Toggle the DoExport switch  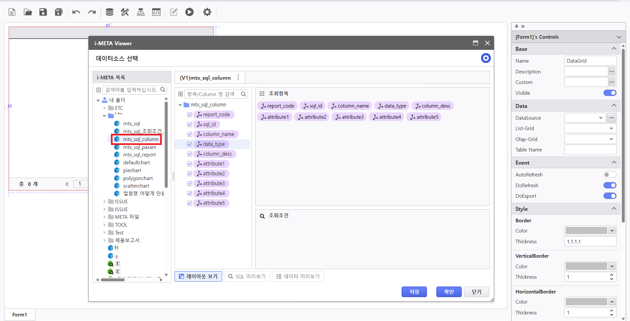[610, 196]
